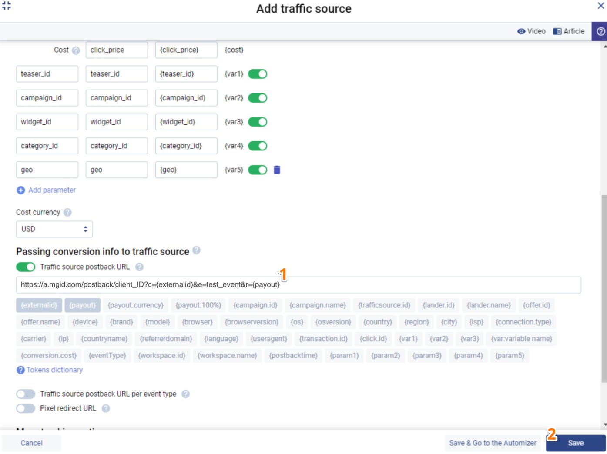Enable Traffic source postback URL per event type
This screenshot has width=607, height=454.
pyautogui.click(x=25, y=394)
